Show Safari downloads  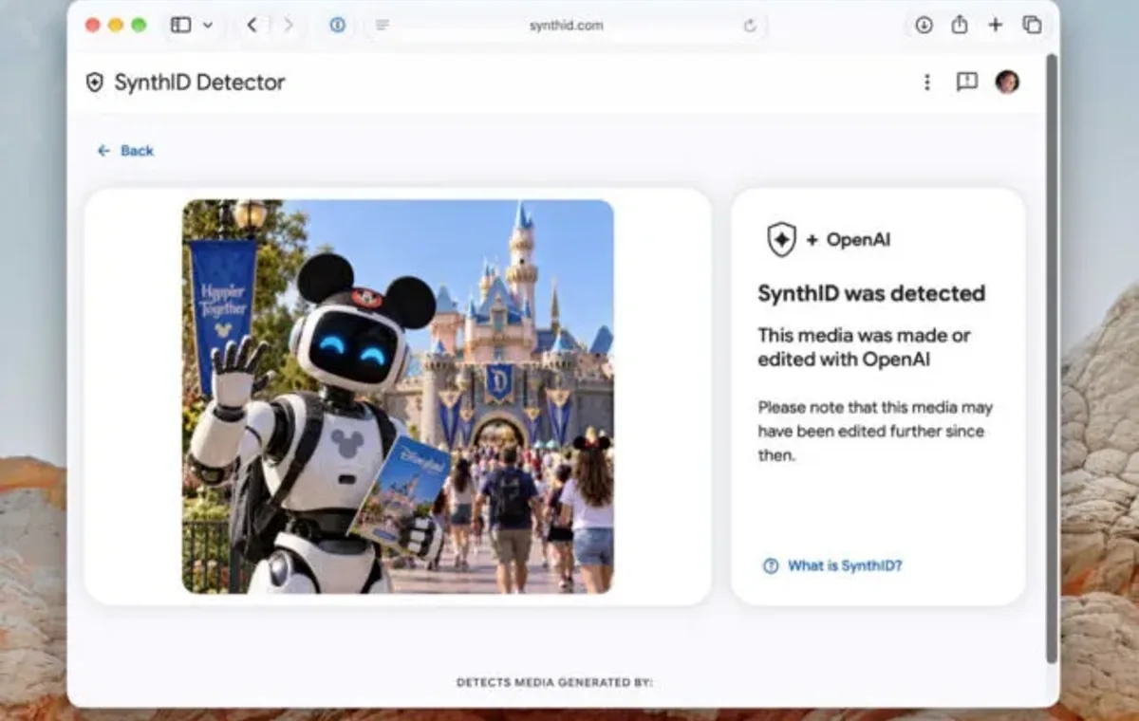point(924,26)
